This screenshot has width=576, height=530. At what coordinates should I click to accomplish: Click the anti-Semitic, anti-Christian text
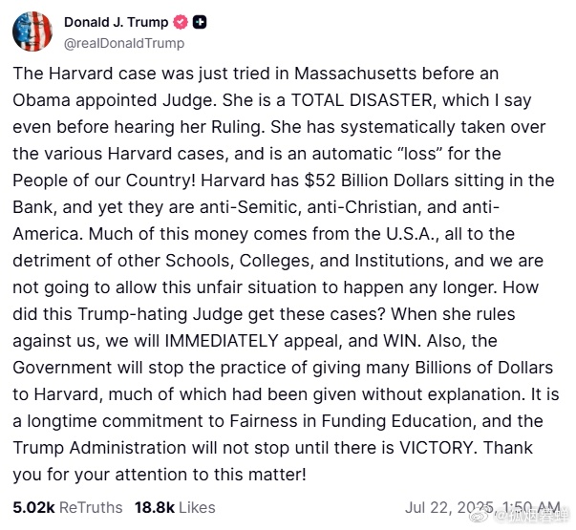(309, 207)
